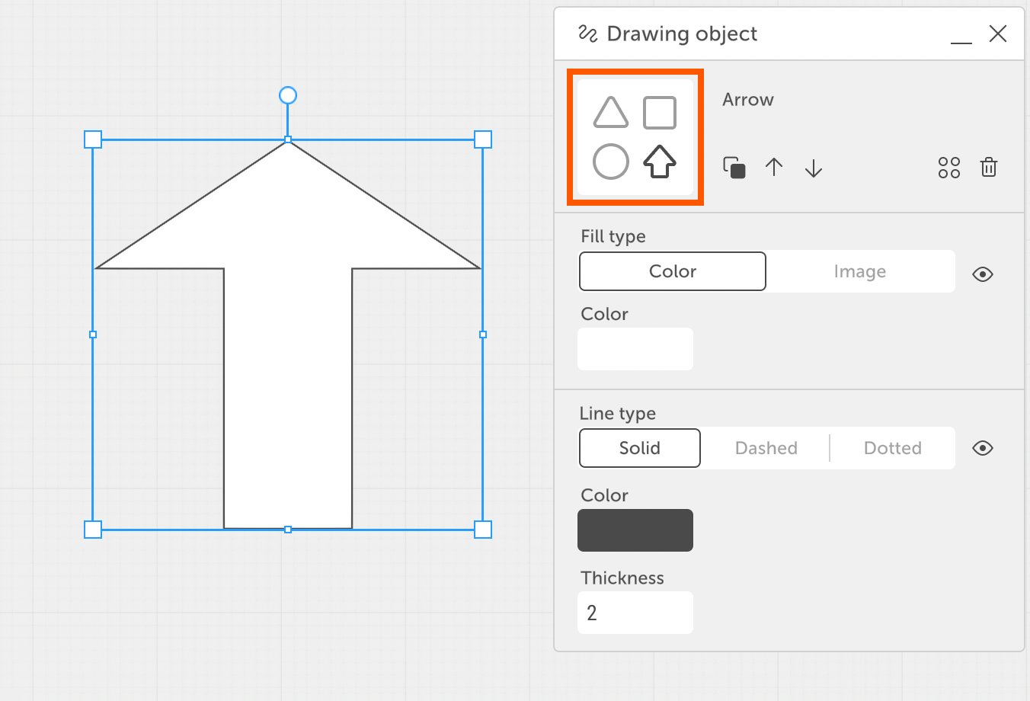The image size is (1030, 701).
Task: Choose Dotted line type
Action: tap(893, 448)
